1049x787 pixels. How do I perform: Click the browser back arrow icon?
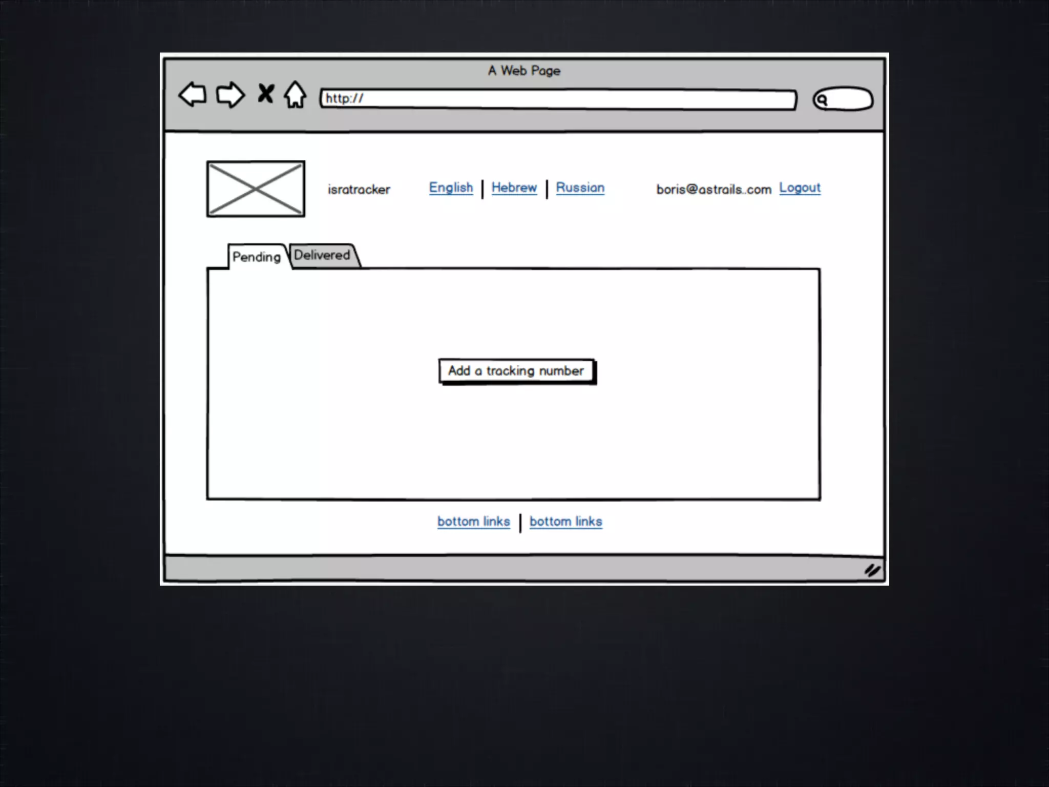point(193,95)
